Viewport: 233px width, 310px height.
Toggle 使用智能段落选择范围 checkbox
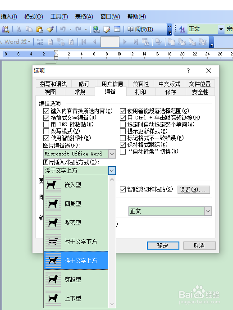tap(123, 111)
